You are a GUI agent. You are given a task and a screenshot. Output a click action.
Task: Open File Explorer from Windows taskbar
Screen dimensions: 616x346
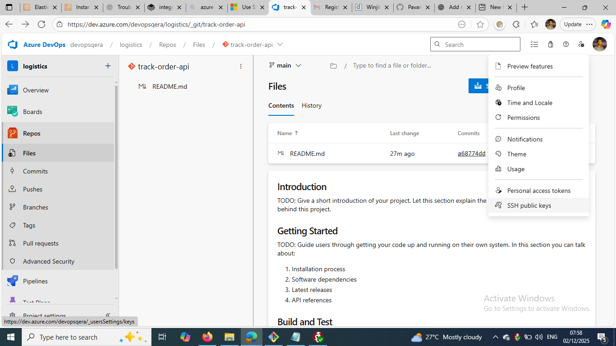point(229,337)
